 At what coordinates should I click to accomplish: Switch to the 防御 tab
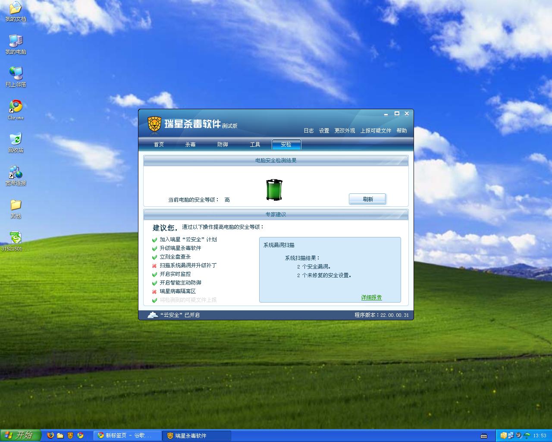pos(223,145)
